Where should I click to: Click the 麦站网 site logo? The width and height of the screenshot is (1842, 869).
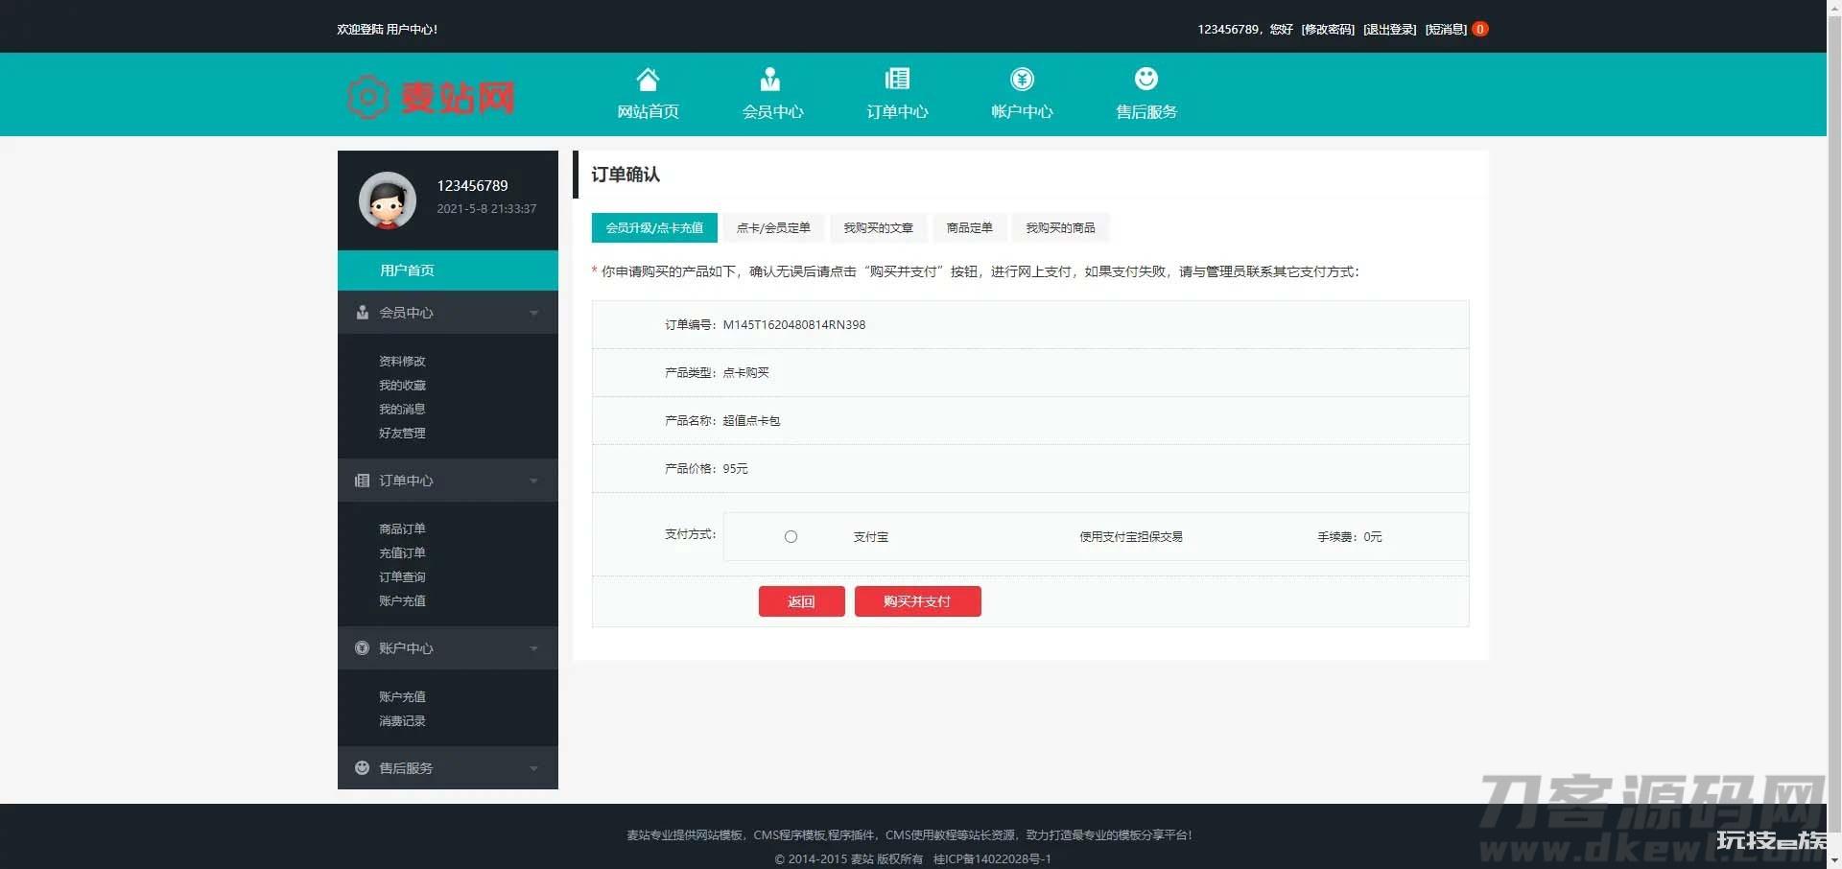click(x=431, y=97)
